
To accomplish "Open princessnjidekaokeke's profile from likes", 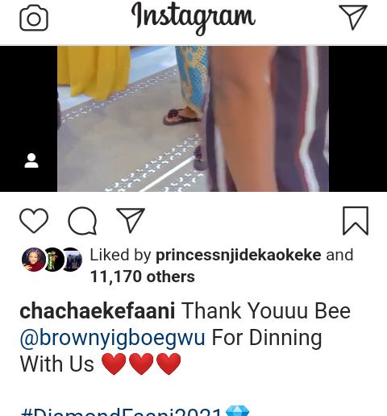I will click(x=239, y=255).
